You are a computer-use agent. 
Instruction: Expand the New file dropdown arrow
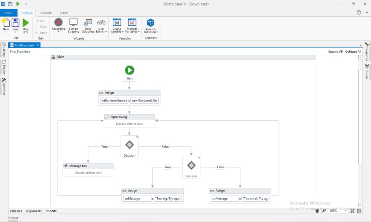[6, 32]
